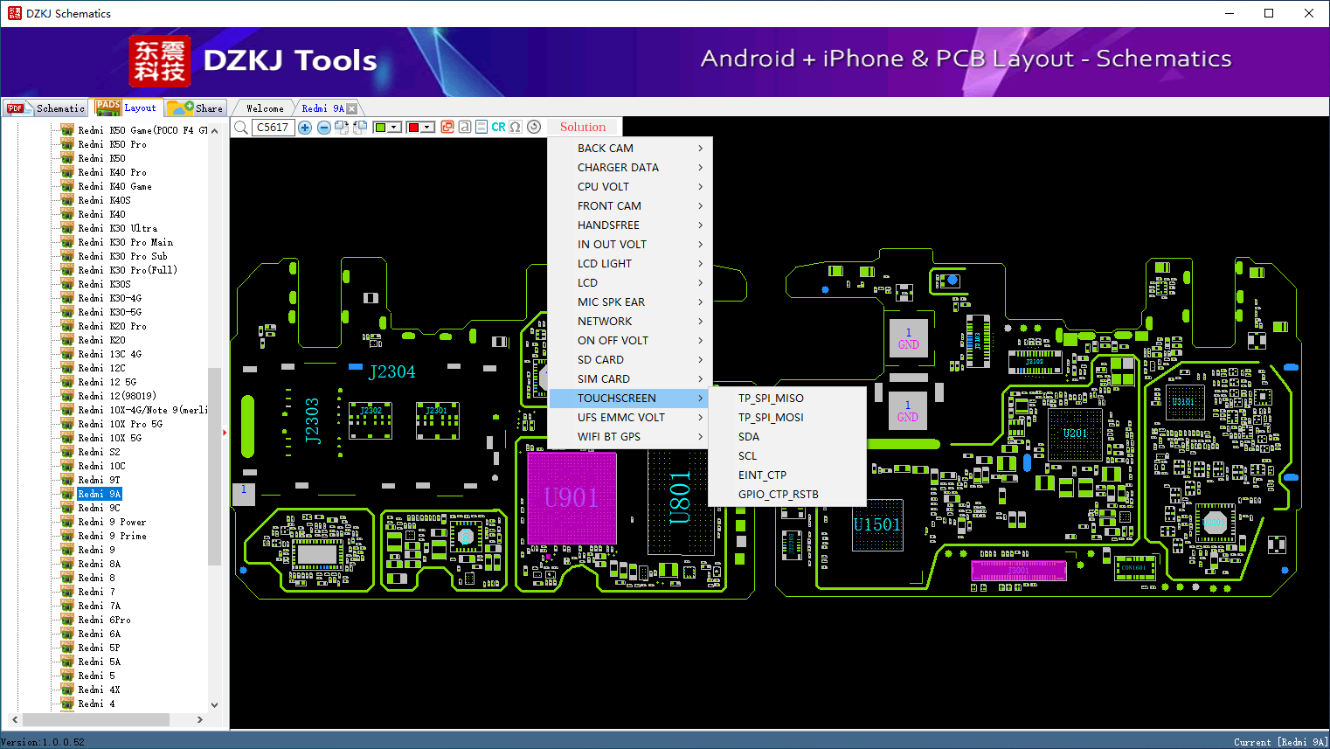Click the green color swatch

(380, 128)
